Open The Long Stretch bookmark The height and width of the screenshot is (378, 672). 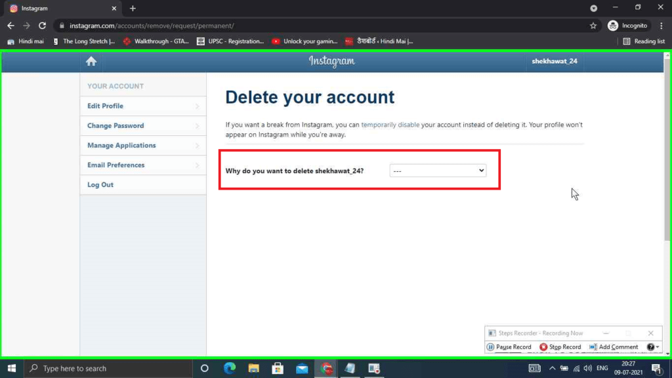point(84,41)
